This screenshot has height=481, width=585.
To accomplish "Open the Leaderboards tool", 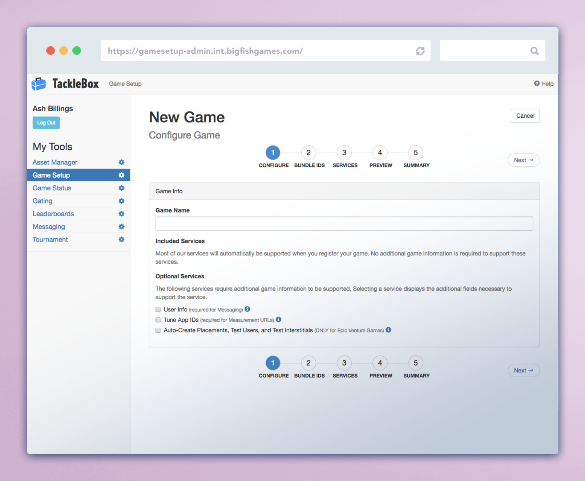I will click(x=53, y=214).
